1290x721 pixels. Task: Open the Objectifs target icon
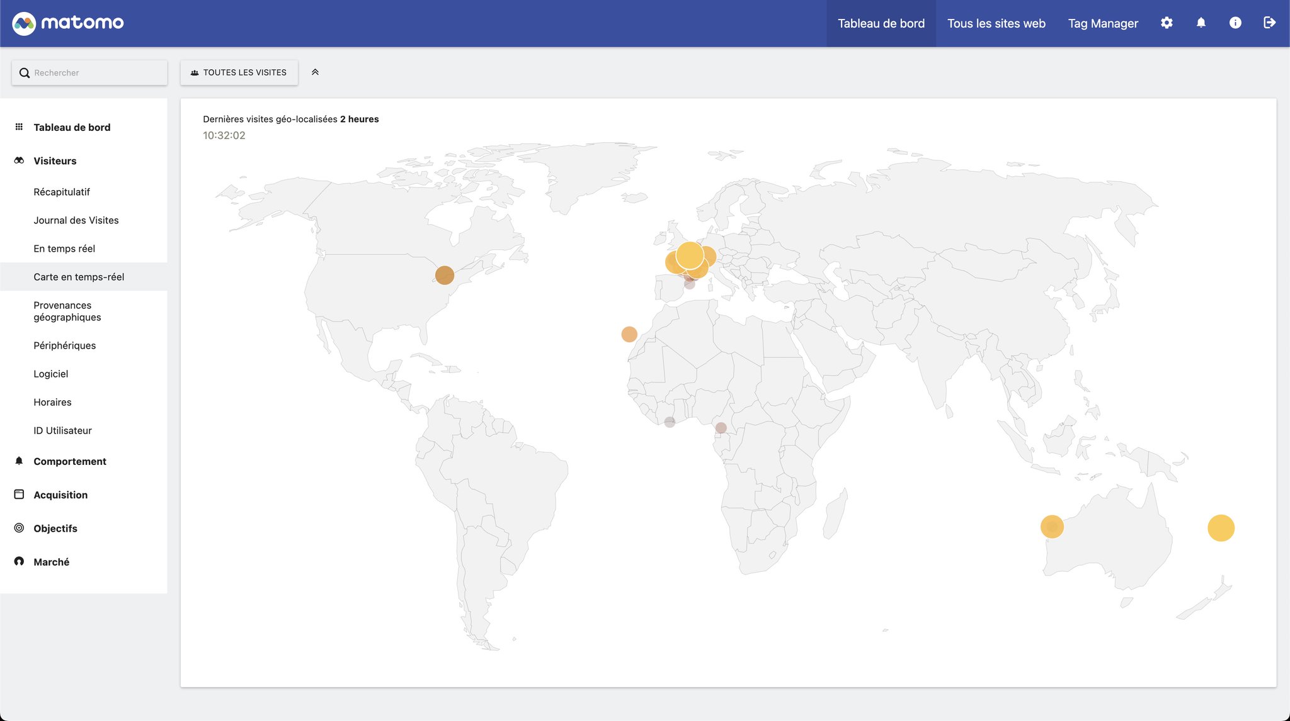(19, 528)
